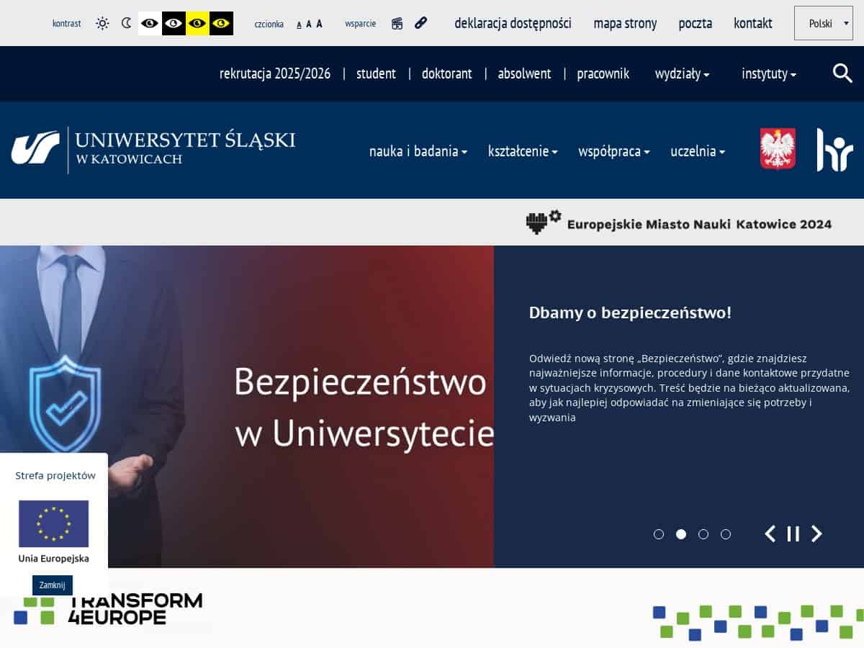Screen dimensions: 864x648
Task: Switch to night mode with the moon icon
Action: (127, 23)
